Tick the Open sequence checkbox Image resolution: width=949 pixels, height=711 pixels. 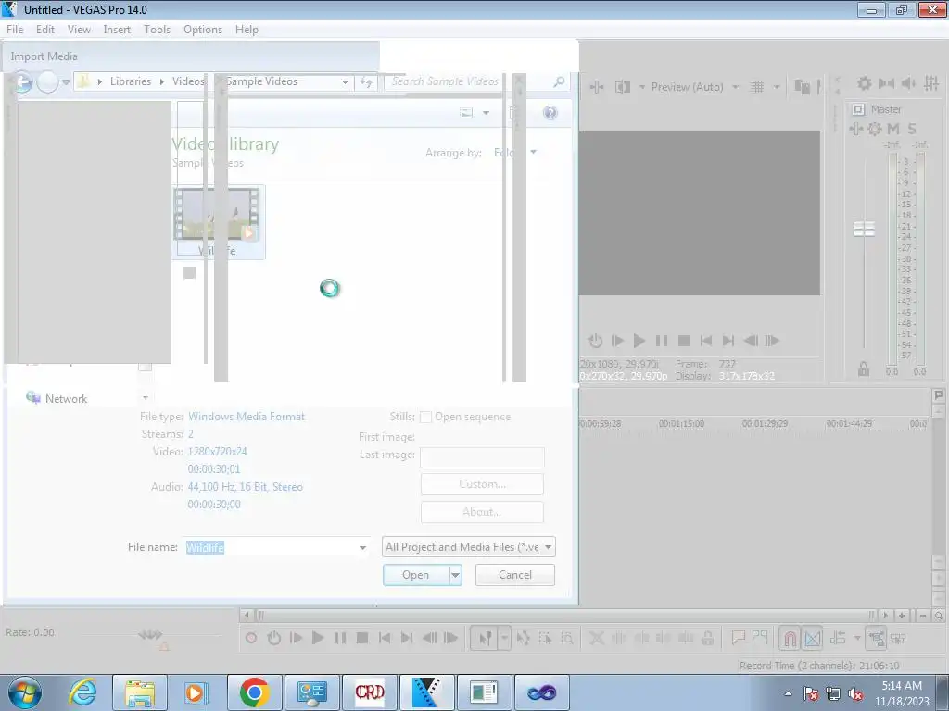pos(425,417)
